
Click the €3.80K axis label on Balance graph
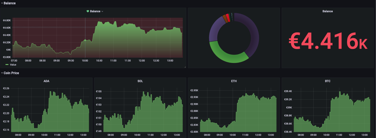coord(7,57)
